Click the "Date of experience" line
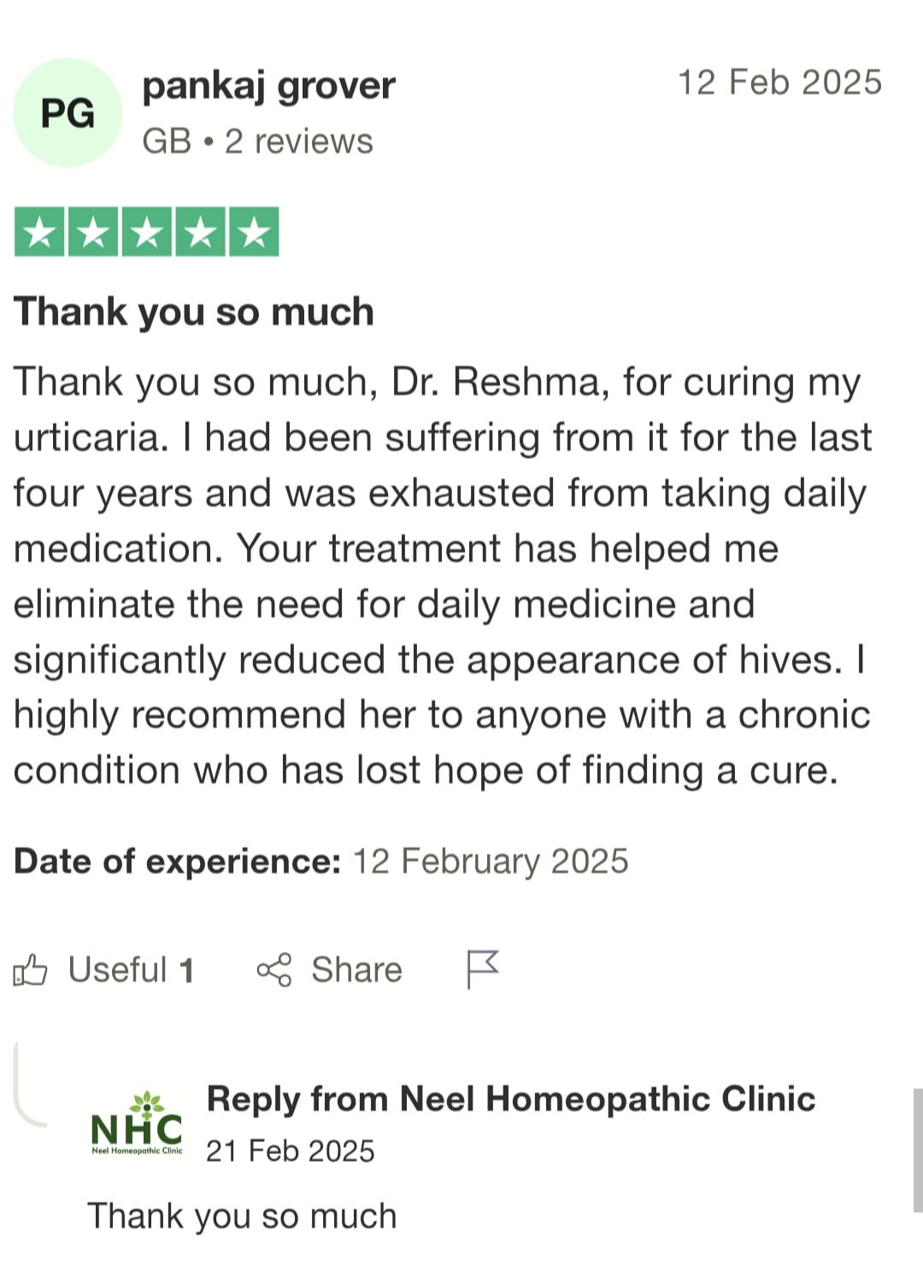 coord(320,862)
